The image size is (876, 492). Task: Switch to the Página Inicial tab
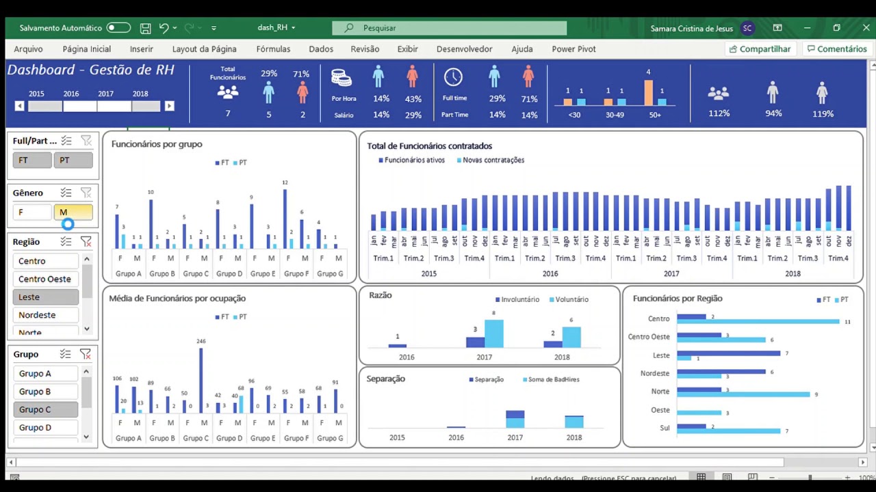tap(86, 49)
